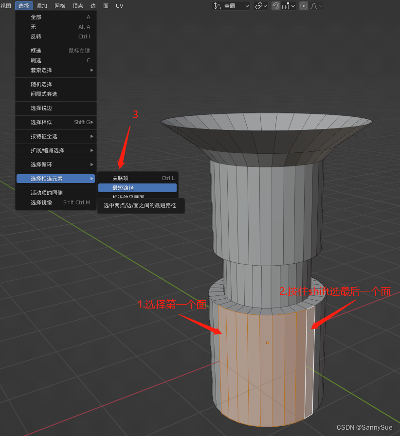Screen dimensions: 400x436
Task: Click the proportional falloff curve icon
Action: [x=314, y=6]
